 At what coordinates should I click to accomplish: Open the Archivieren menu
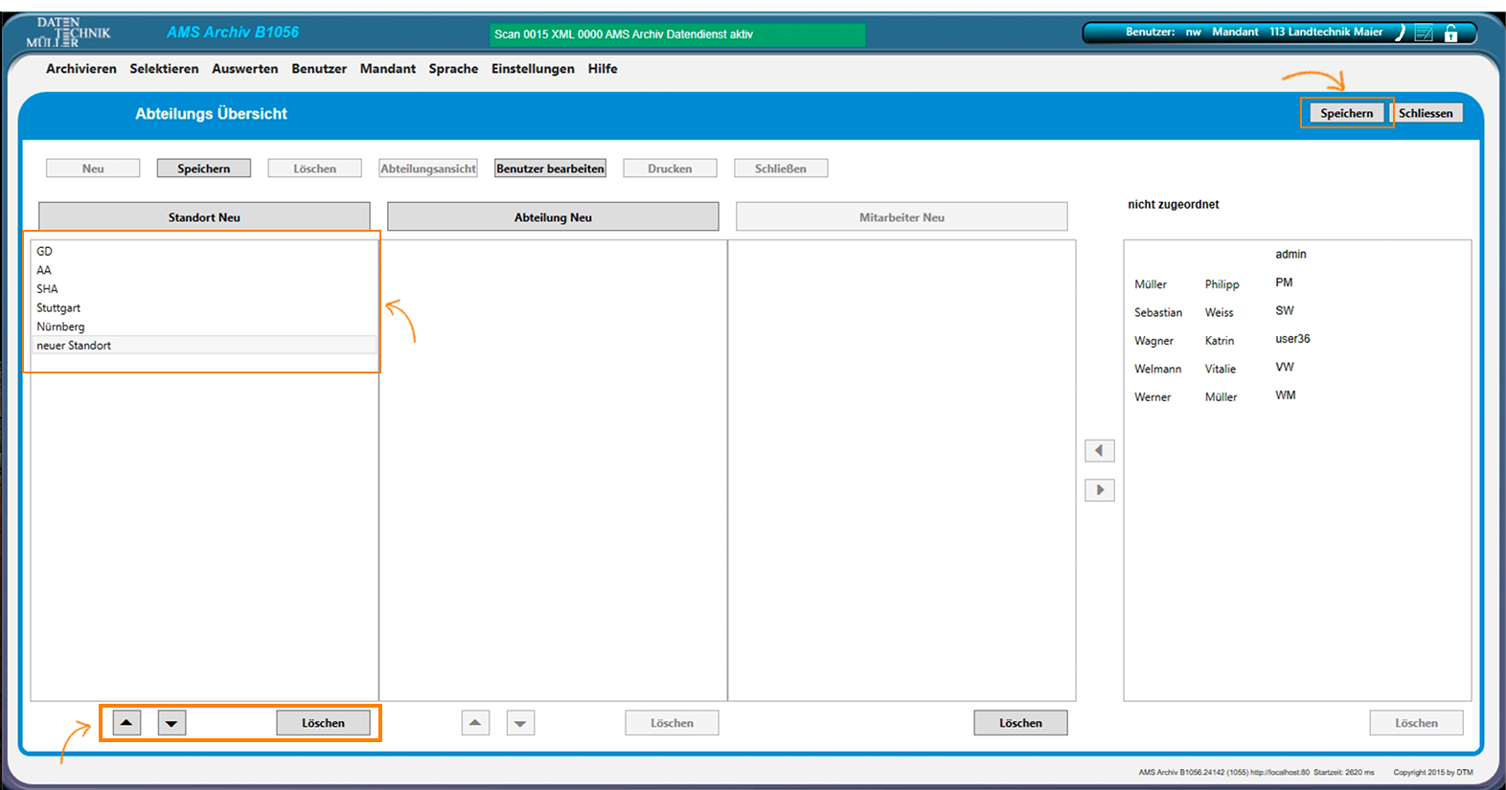81,69
